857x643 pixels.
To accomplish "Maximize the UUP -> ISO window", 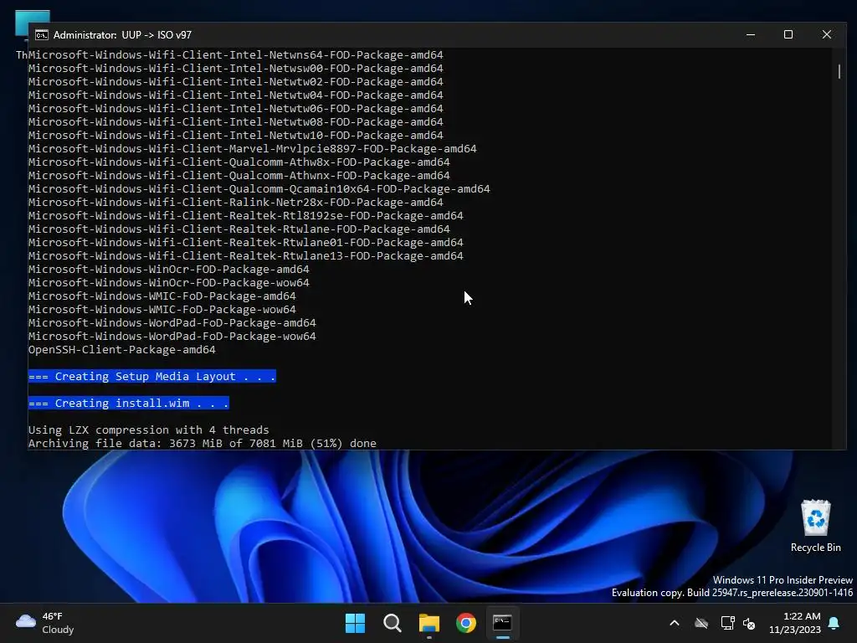I will point(788,34).
